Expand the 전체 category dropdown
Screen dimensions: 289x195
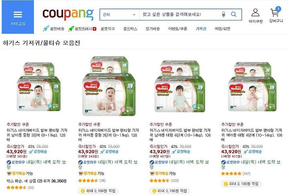pyautogui.click(x=120, y=14)
